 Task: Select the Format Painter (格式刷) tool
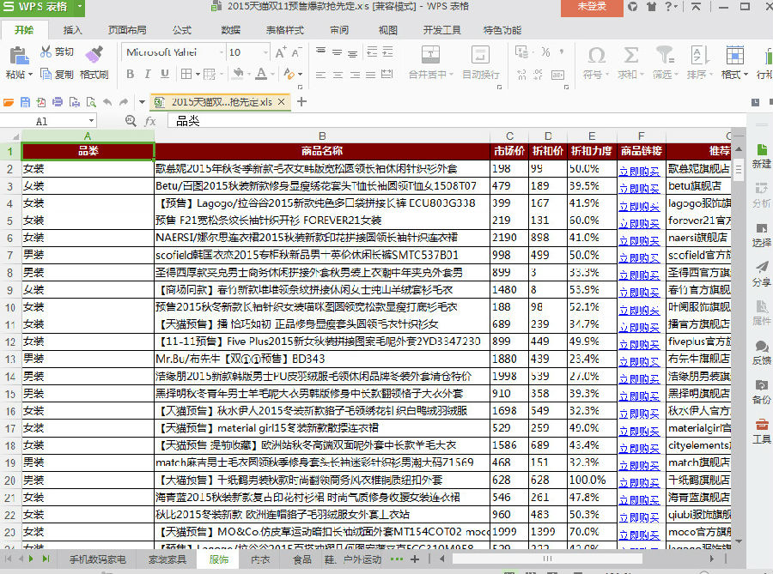94,63
